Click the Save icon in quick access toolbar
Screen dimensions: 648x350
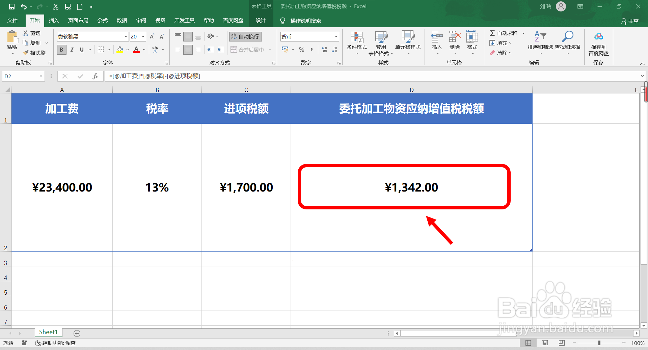click(x=12, y=6)
